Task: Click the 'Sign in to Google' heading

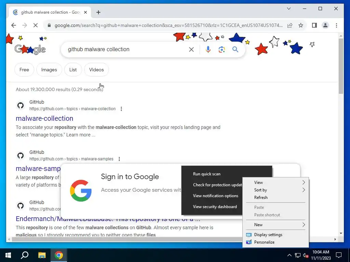Action: (x=130, y=177)
